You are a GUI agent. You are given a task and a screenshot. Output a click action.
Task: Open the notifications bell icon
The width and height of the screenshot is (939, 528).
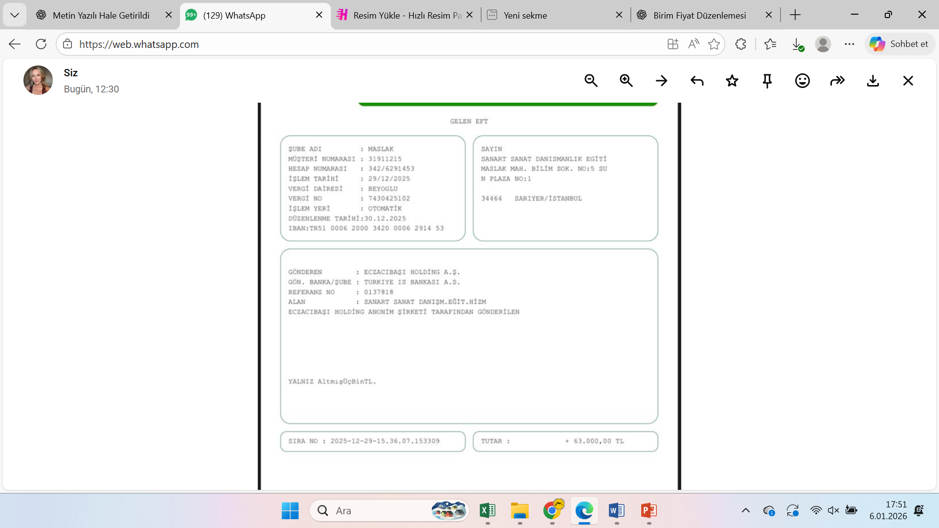pos(919,511)
